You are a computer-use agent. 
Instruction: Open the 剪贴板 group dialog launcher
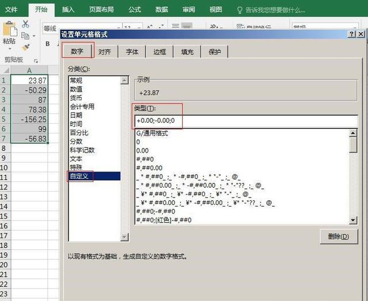(x=36, y=61)
